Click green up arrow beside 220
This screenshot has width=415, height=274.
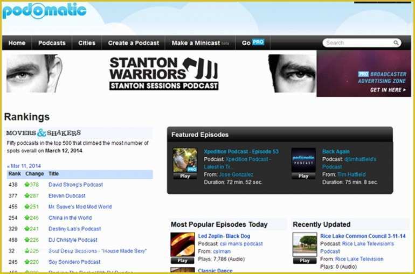[27, 262]
